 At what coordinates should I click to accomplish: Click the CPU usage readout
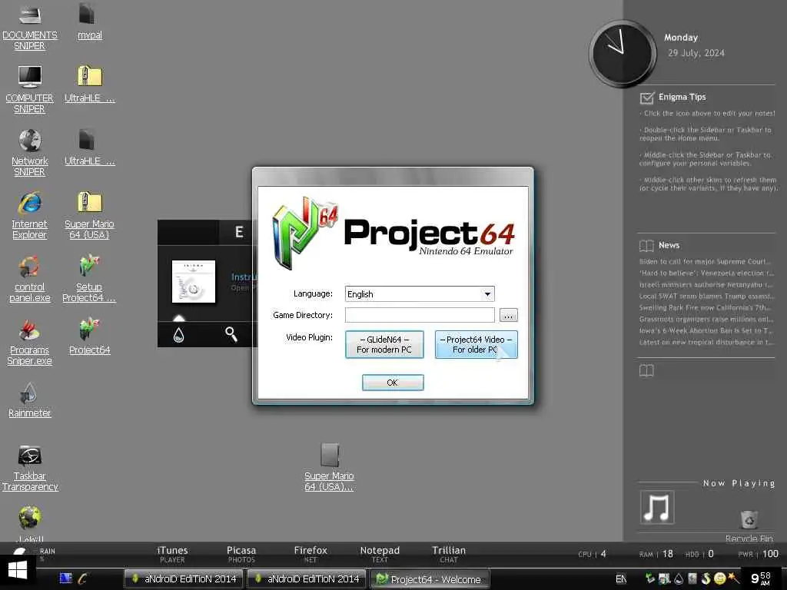tap(593, 554)
